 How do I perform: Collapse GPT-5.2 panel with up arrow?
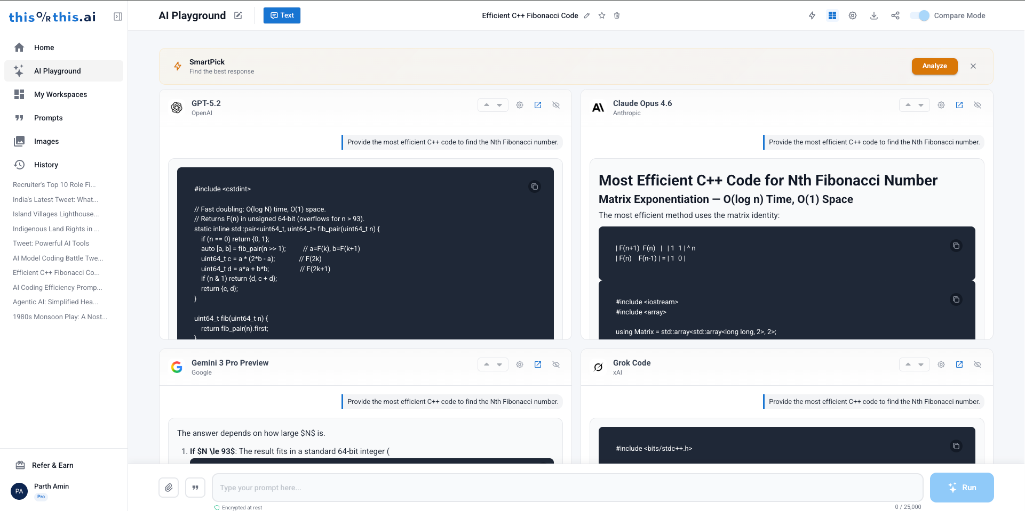[487, 105]
